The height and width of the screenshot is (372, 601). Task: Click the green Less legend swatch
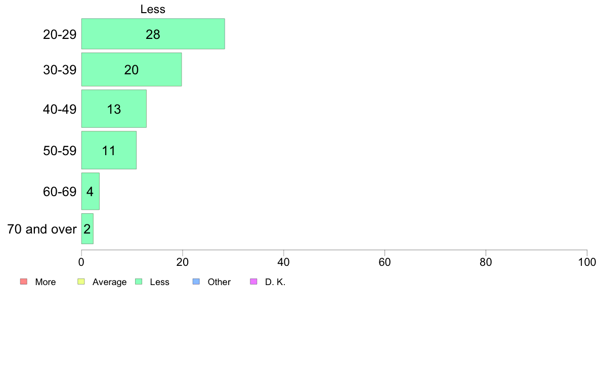pyautogui.click(x=139, y=282)
